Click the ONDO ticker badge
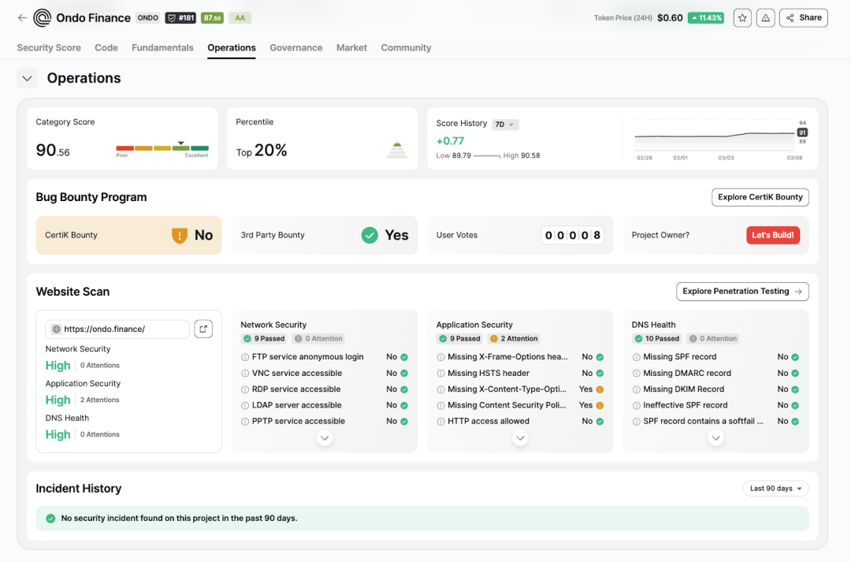This screenshot has height=562, width=851. (147, 18)
